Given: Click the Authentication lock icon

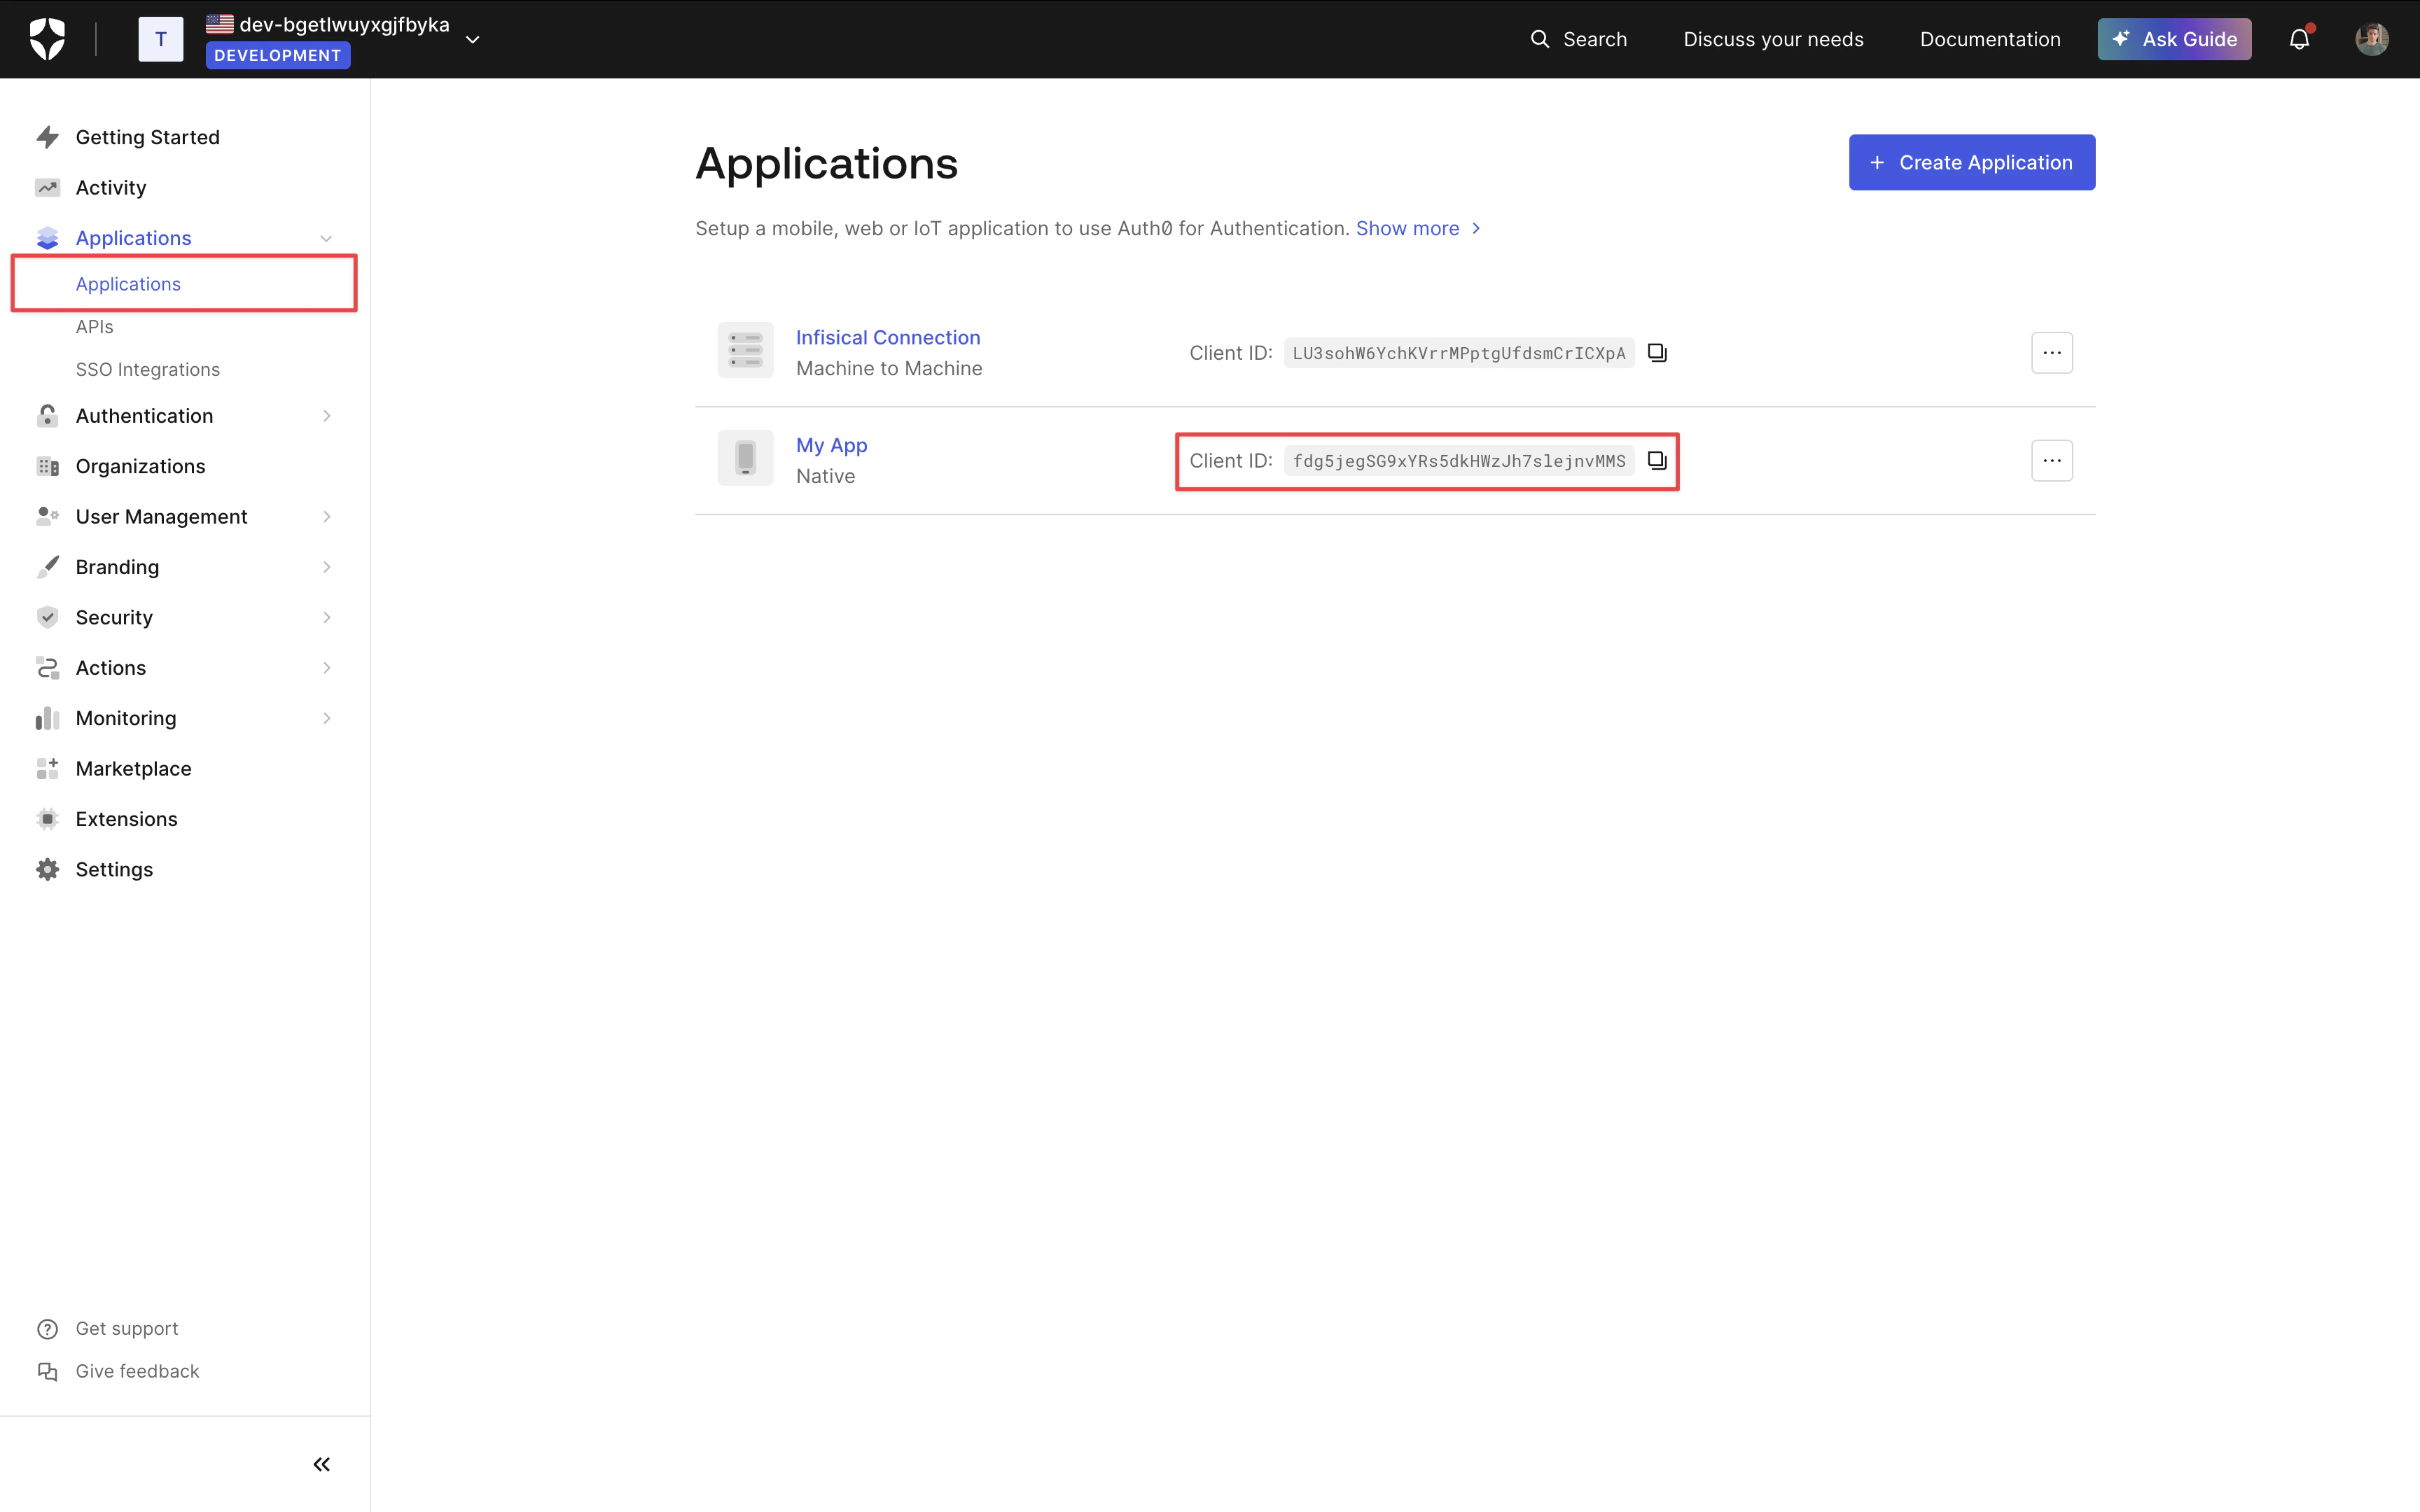Looking at the screenshot, I should 47,416.
